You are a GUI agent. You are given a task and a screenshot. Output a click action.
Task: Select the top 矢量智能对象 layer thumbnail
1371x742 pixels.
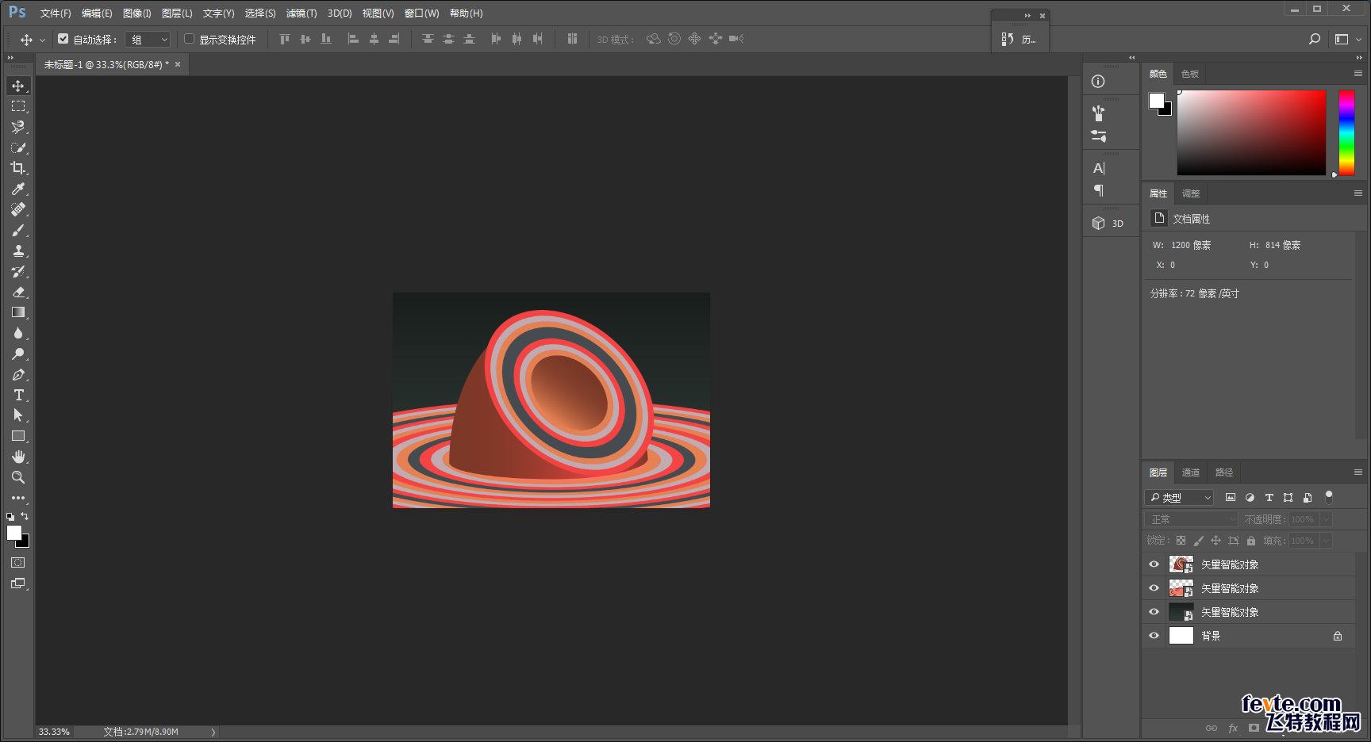1181,564
